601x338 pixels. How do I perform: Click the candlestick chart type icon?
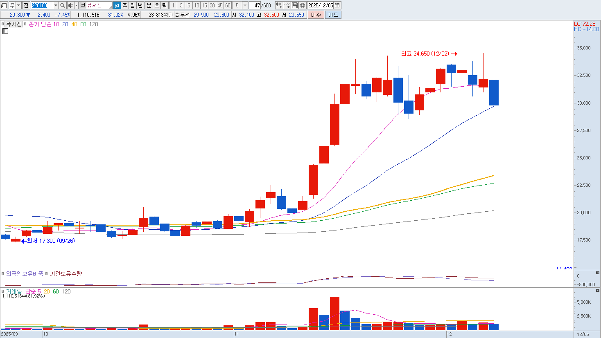(x=279, y=5)
